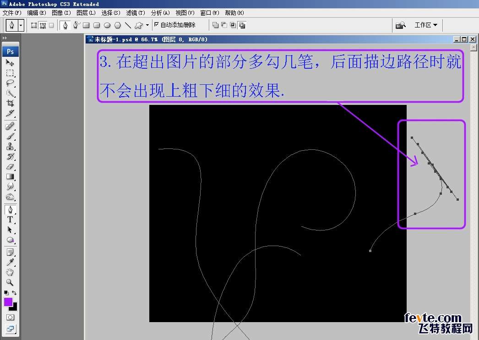Select the Dodge tool
479x340 pixels.
10,197
